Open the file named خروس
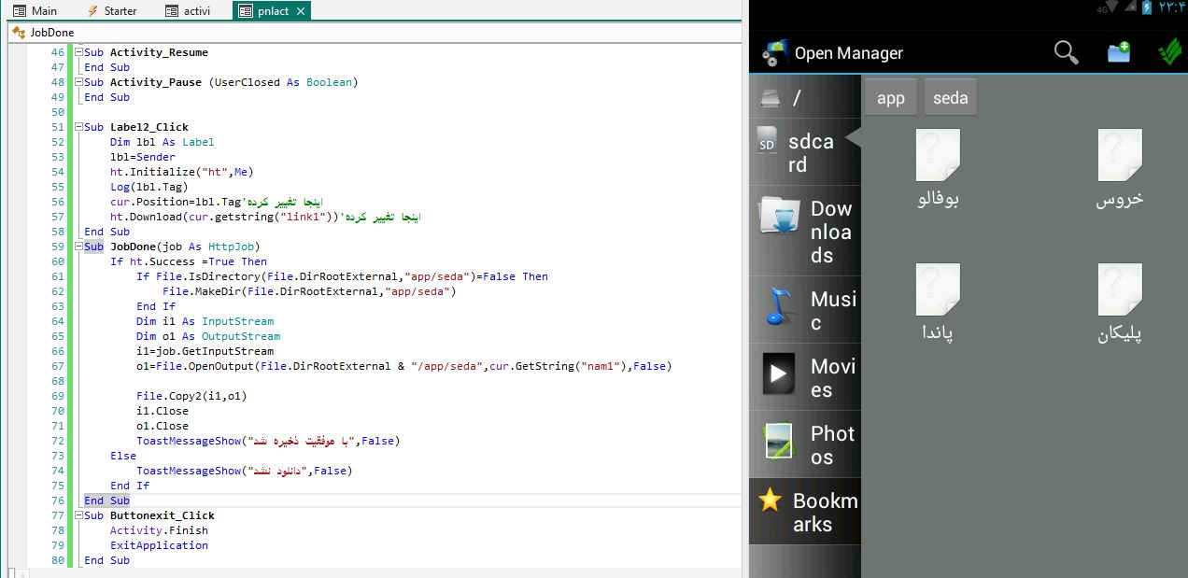Viewport: 1188px width, 578px height. 1119,170
